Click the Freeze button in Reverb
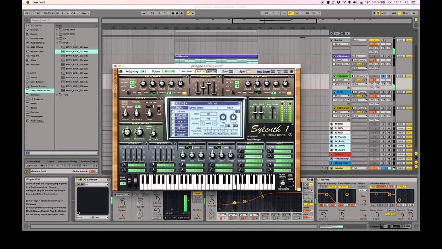This screenshot has width=442, height=249. tap(390, 210)
